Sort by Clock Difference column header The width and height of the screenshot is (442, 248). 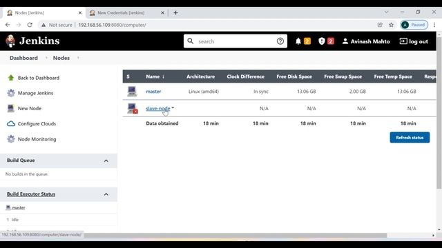246,76
